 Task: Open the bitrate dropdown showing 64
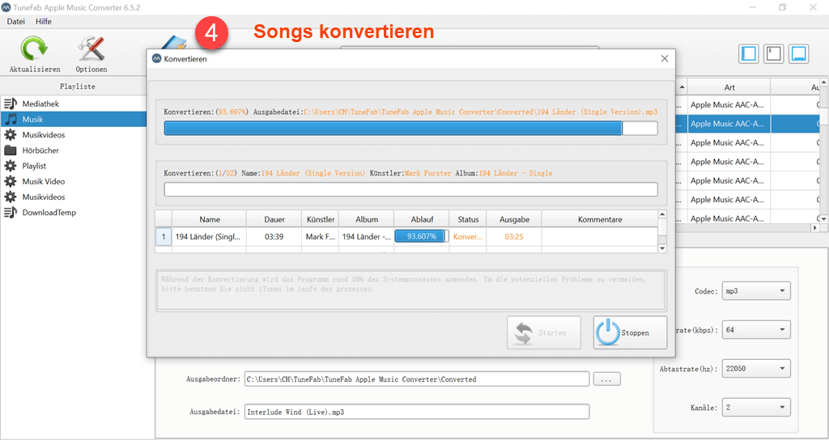point(756,330)
